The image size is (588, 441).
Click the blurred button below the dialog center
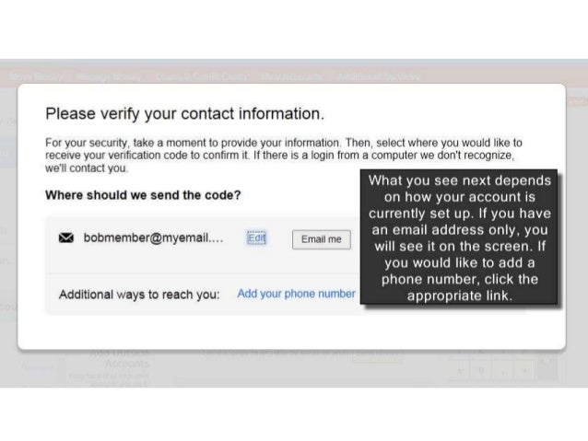pyautogui.click(x=377, y=357)
